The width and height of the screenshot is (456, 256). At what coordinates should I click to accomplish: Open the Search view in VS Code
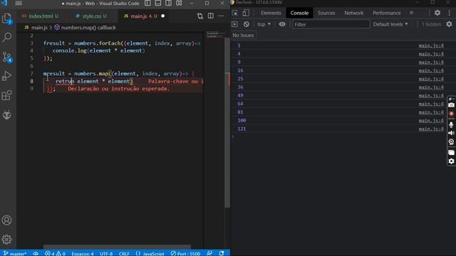pyautogui.click(x=6, y=37)
